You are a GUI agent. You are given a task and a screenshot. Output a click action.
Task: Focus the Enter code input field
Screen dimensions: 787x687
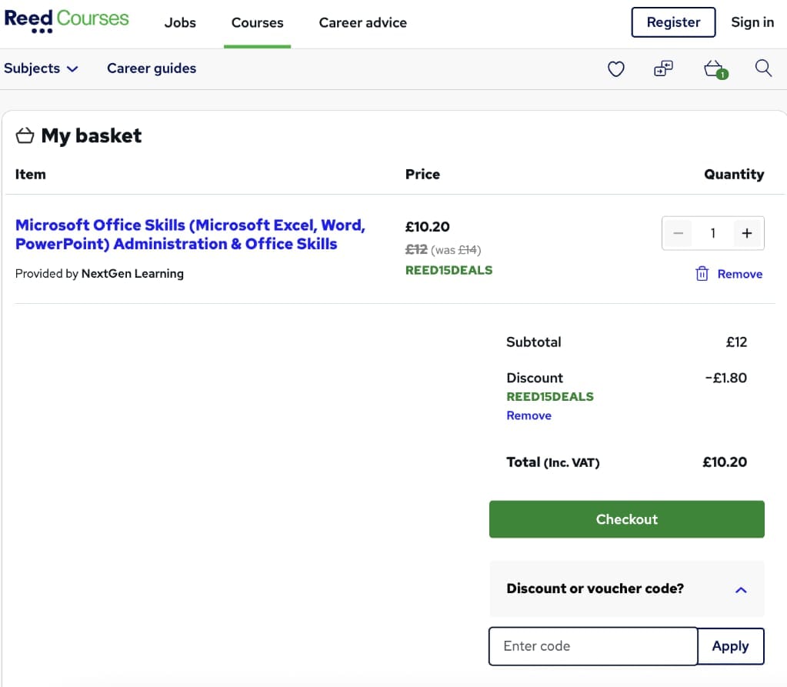pos(593,646)
